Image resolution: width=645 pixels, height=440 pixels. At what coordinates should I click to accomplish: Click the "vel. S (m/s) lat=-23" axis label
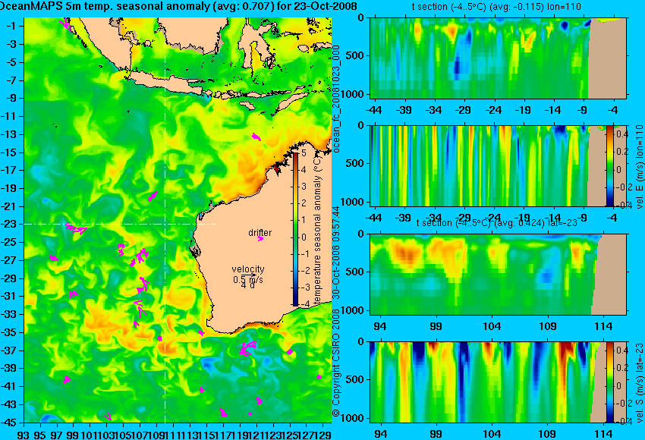640,382
